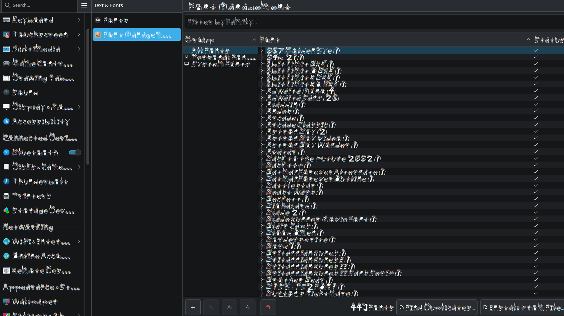Select the System Fonts group

point(220,64)
